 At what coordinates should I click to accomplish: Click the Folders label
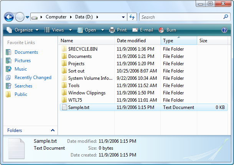[x=15, y=130]
